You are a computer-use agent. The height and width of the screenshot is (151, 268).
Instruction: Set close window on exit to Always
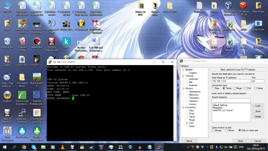[213, 130]
